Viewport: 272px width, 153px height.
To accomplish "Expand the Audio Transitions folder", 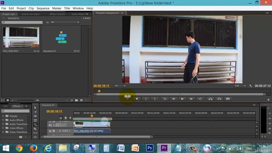I will pos(3,124).
